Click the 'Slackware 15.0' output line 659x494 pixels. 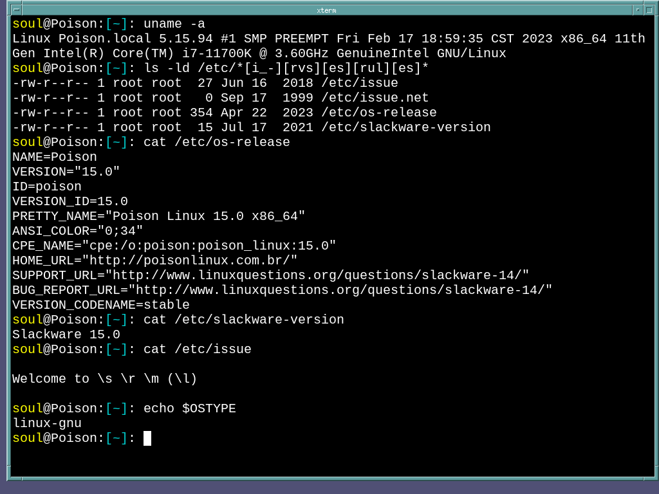(x=66, y=334)
